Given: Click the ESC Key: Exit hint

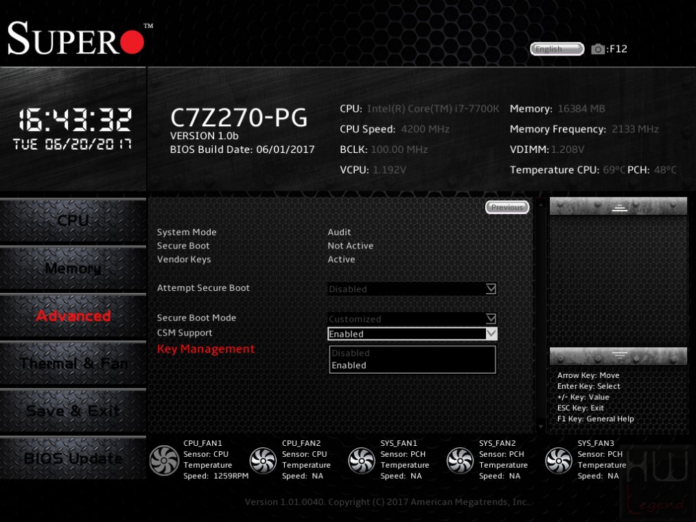Looking at the screenshot, I should [580, 408].
